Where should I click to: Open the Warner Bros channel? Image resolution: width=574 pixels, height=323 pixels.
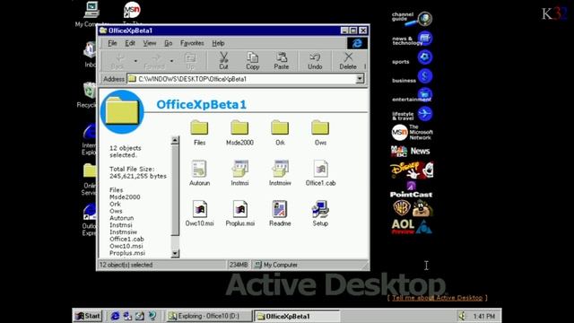click(x=412, y=208)
